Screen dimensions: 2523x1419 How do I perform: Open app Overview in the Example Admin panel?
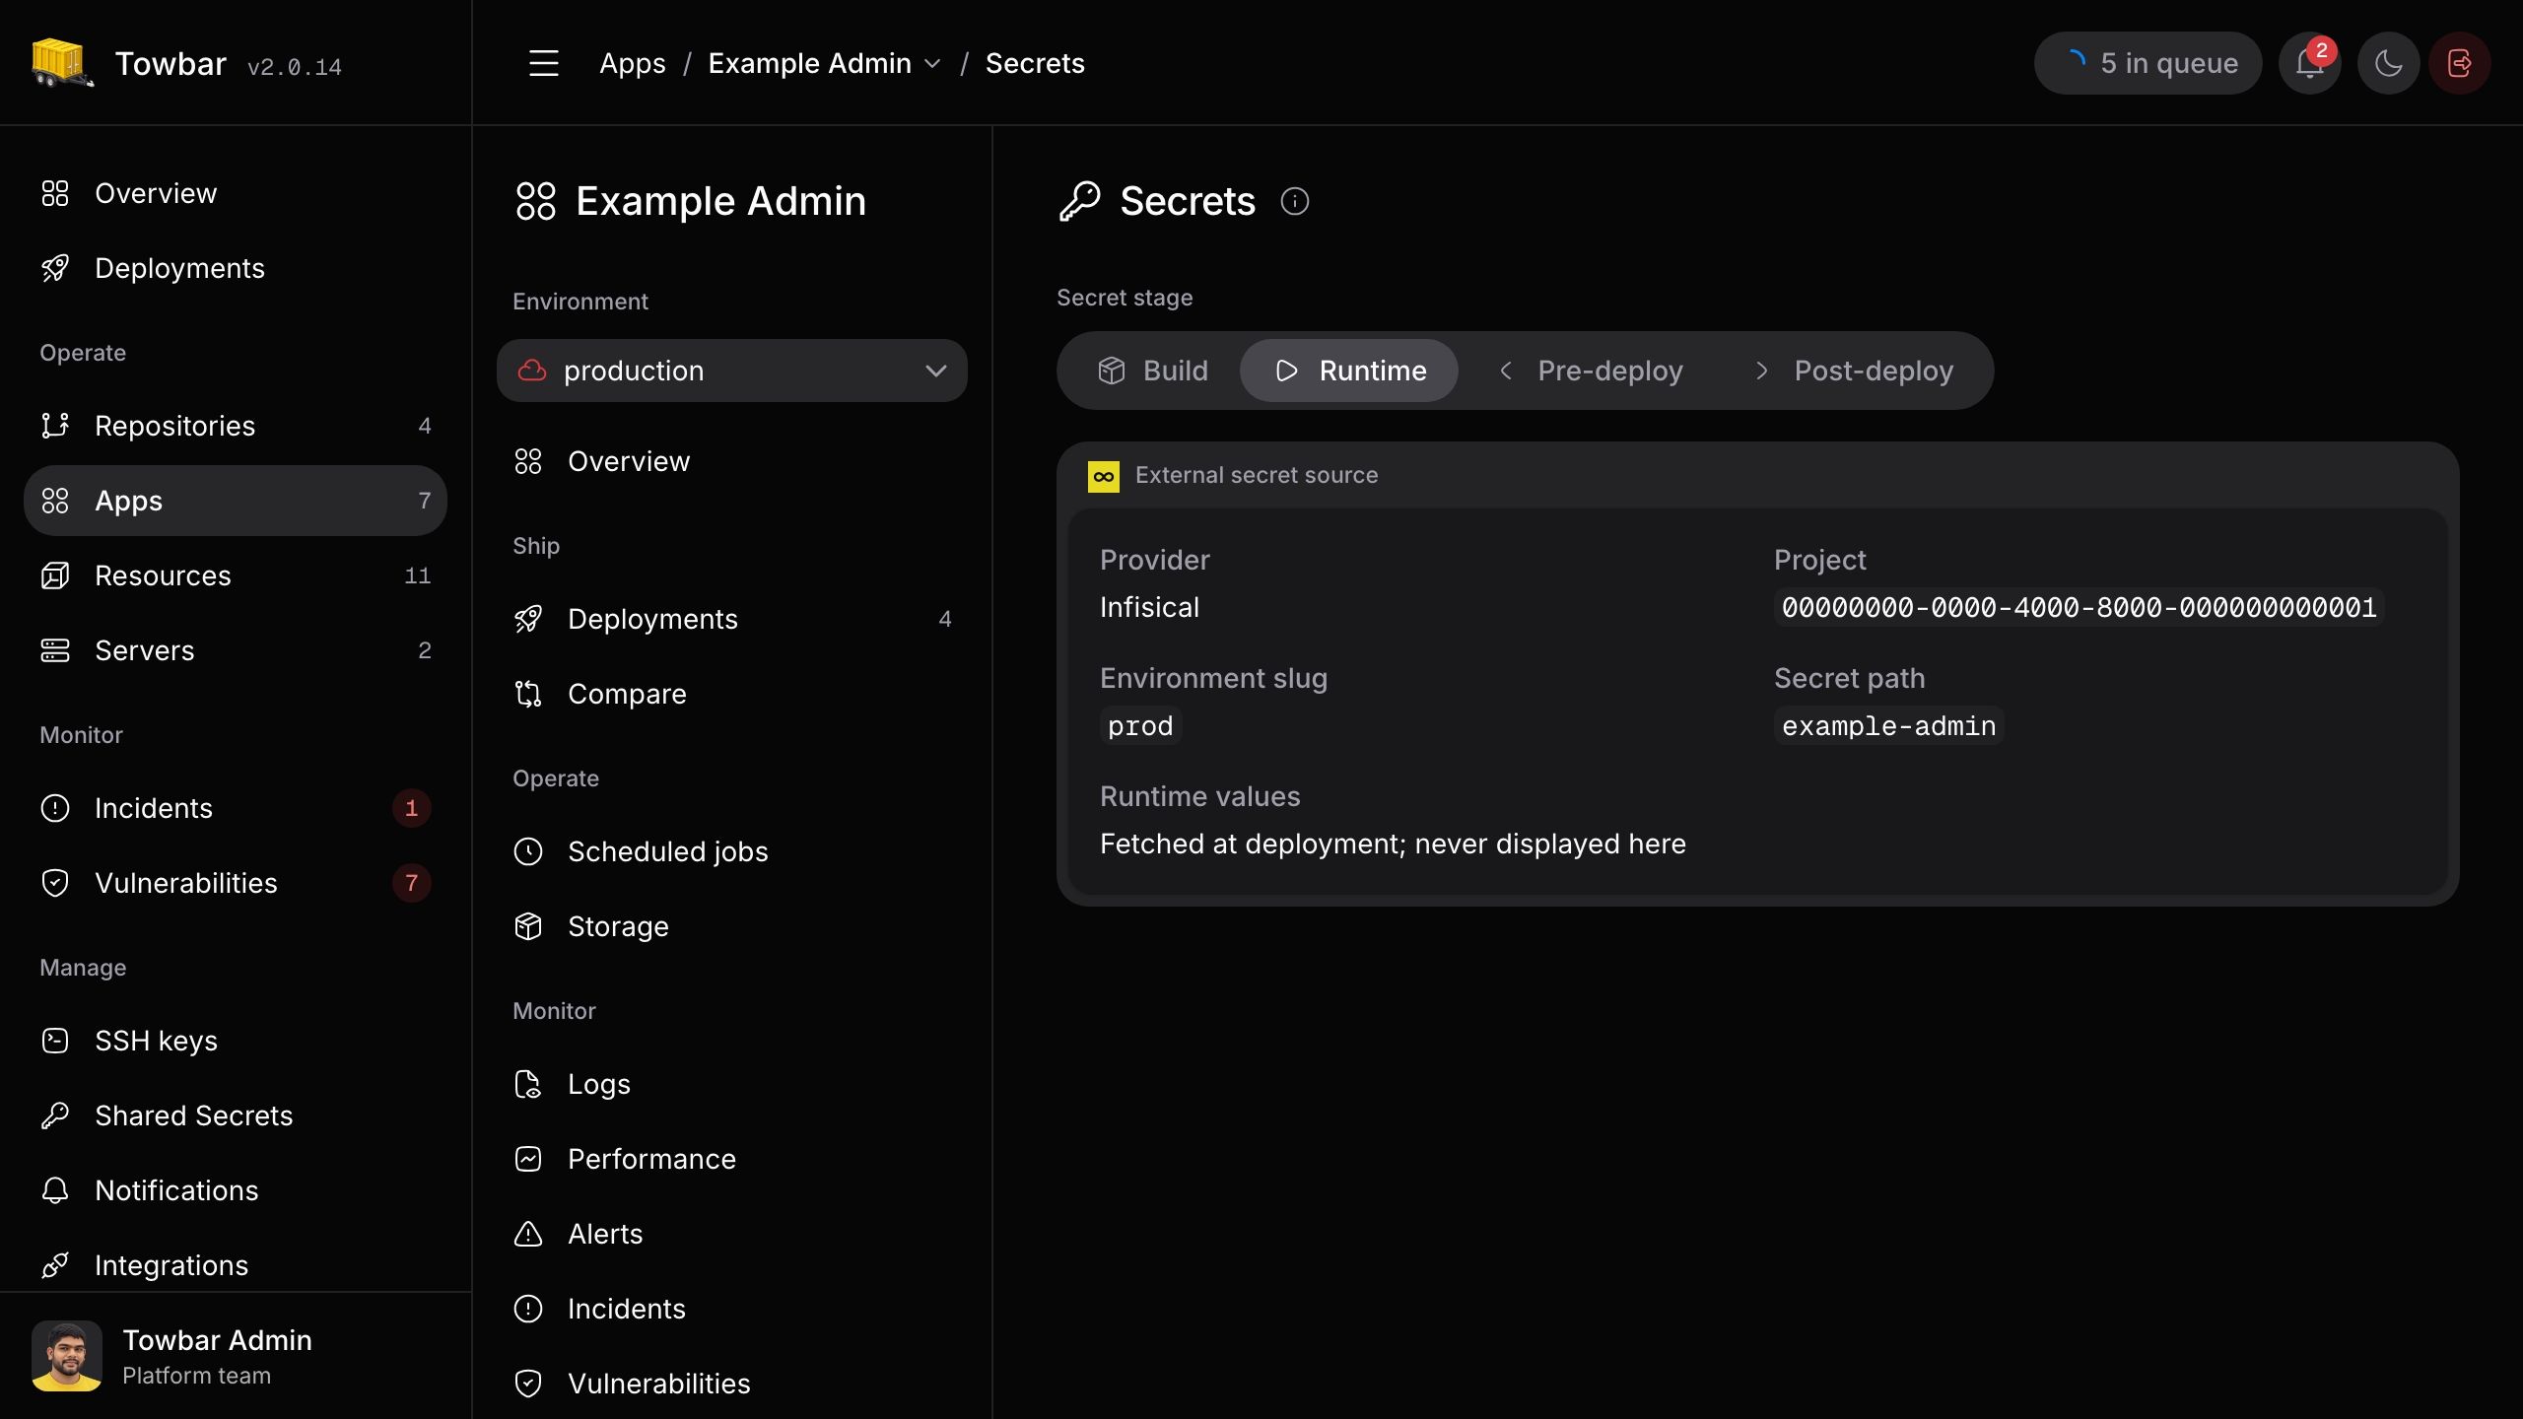tap(731, 461)
